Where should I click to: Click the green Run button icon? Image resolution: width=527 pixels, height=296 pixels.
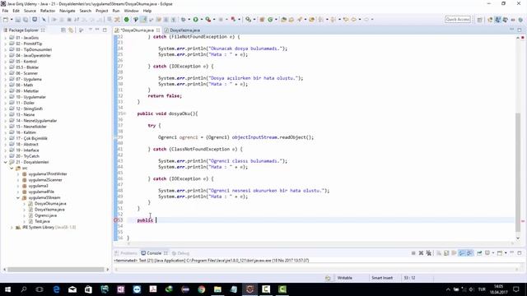point(195,20)
